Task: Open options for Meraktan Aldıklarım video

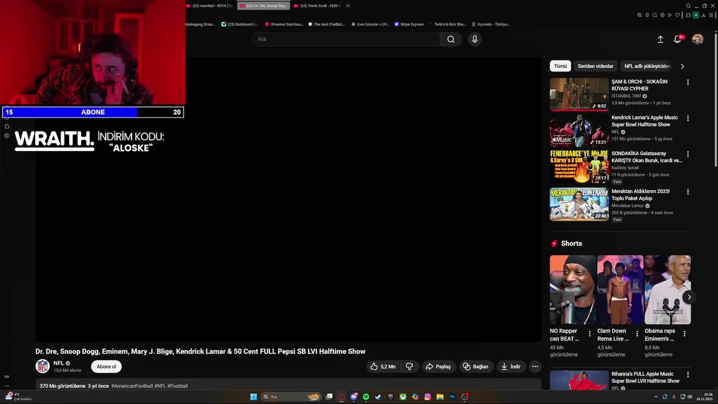Action: (x=688, y=192)
